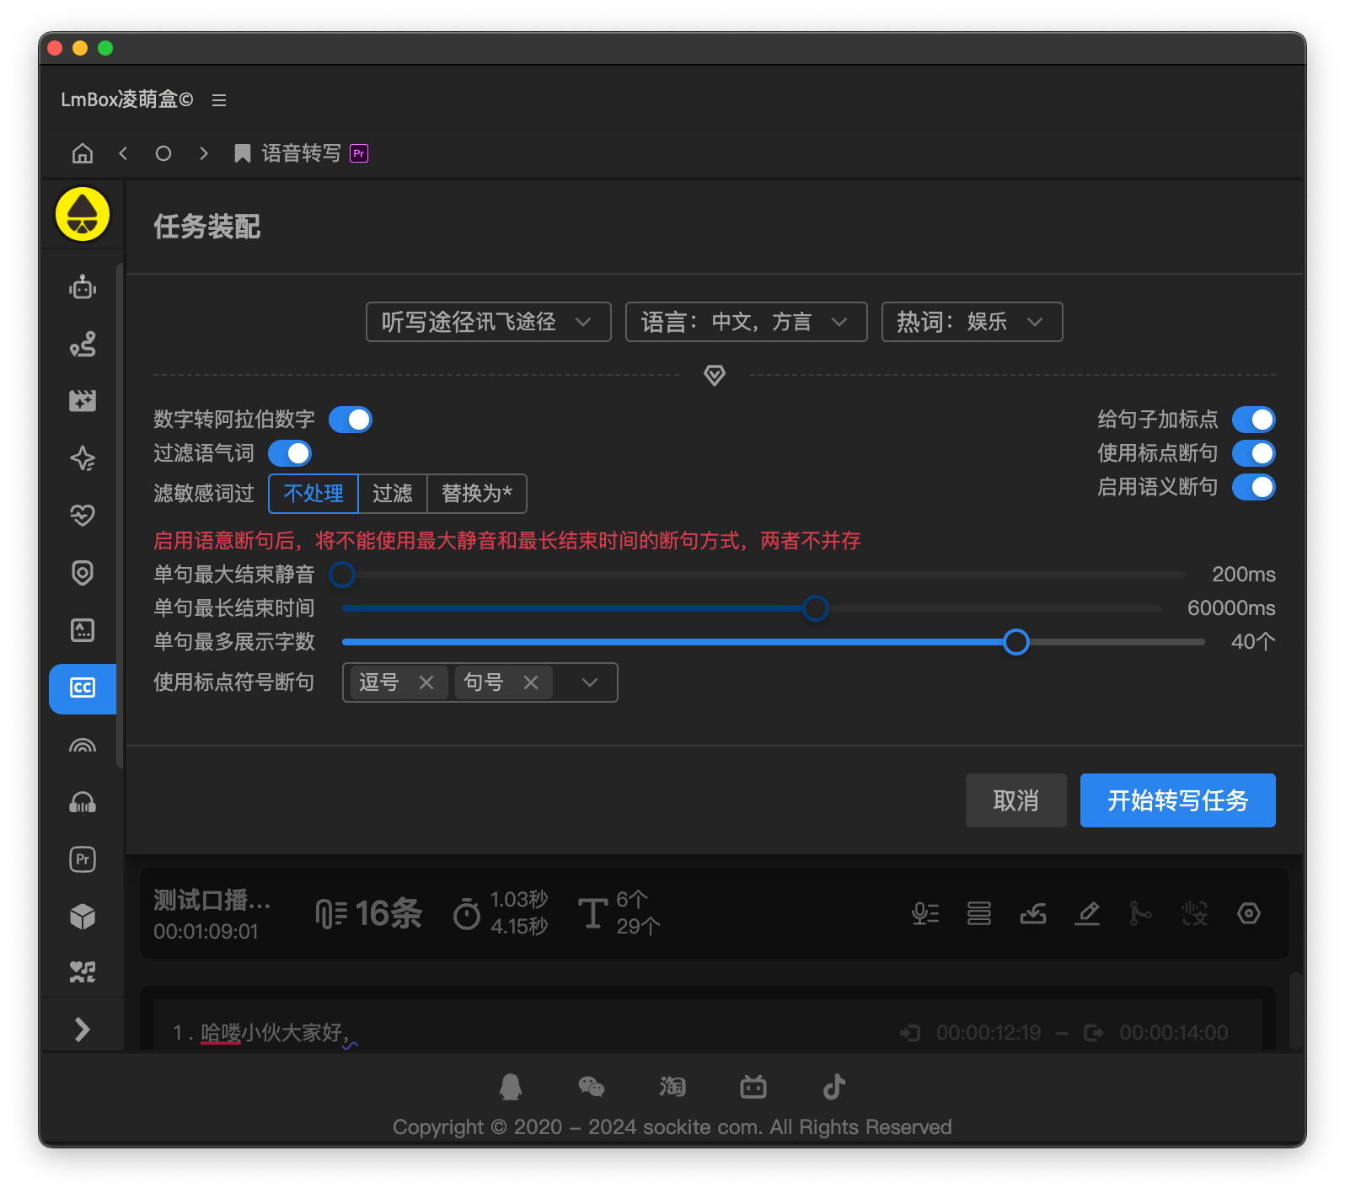Screen dimensions: 1345x1193
Task: Click the circular refresh icon
Action: (163, 153)
